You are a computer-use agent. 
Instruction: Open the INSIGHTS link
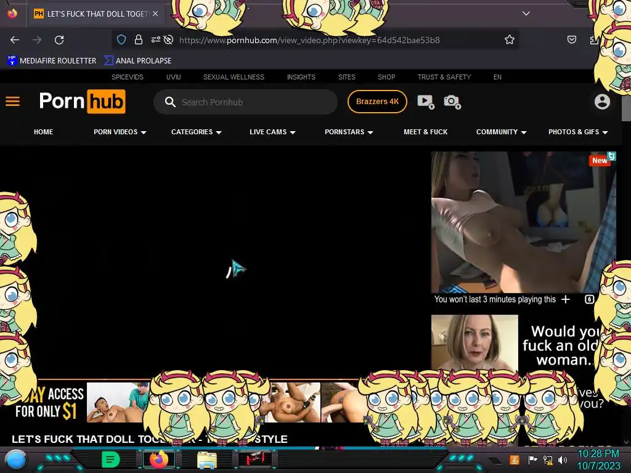pos(301,77)
